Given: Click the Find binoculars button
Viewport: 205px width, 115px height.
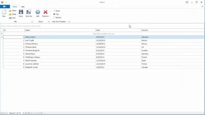Looking at the screenshot, I should point(12,18).
